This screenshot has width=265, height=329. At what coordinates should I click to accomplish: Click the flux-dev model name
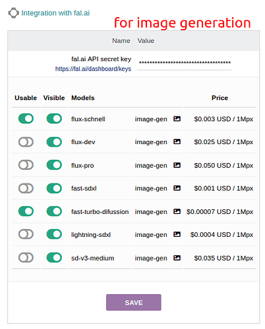[83, 142]
